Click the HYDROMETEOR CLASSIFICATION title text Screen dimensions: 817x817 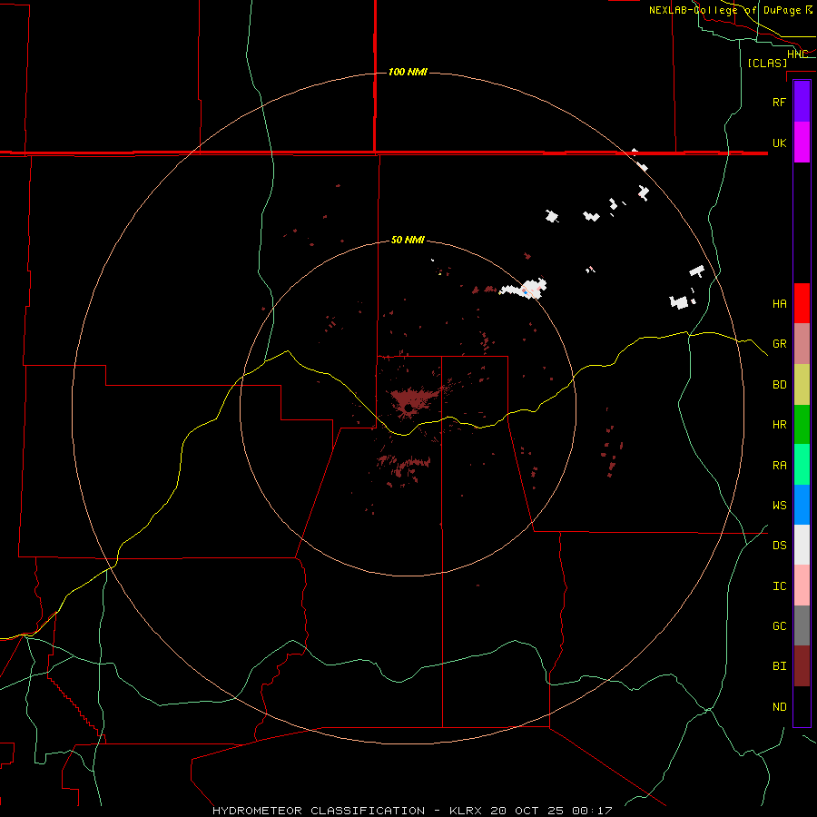pos(319,811)
